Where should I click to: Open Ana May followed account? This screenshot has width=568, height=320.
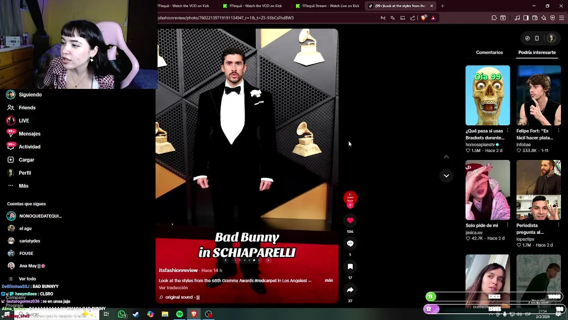click(27, 266)
